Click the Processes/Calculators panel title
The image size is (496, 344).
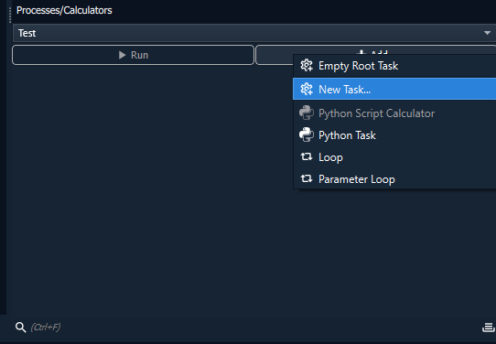64,10
